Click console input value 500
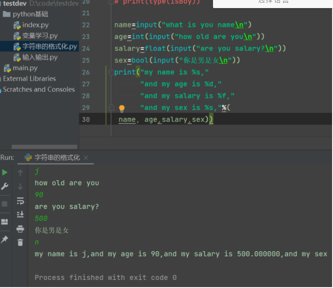333x288 pixels. coord(41,218)
